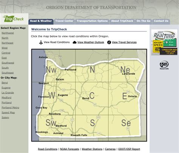Open the Weather Stations footer link
Image resolution: width=179 pixels, height=153 pixels.
point(92,149)
